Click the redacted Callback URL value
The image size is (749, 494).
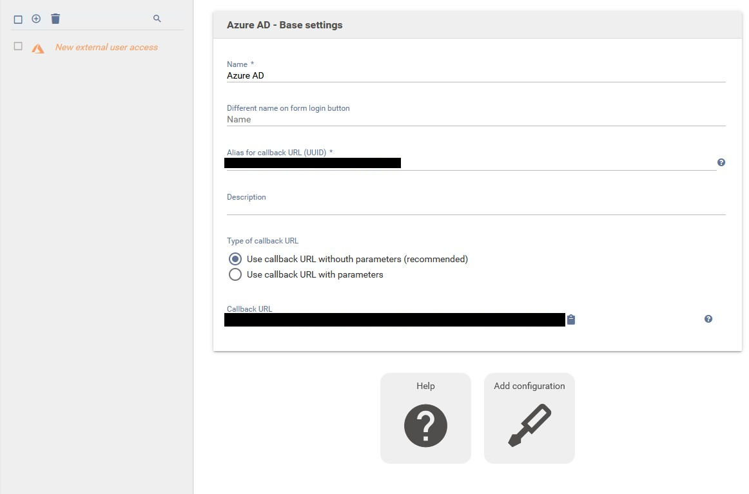coord(394,319)
